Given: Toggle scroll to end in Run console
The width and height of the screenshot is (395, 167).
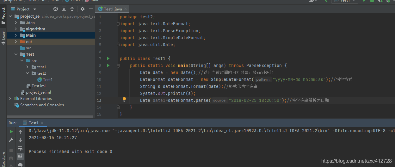Looking at the screenshot, I should coord(20,157).
